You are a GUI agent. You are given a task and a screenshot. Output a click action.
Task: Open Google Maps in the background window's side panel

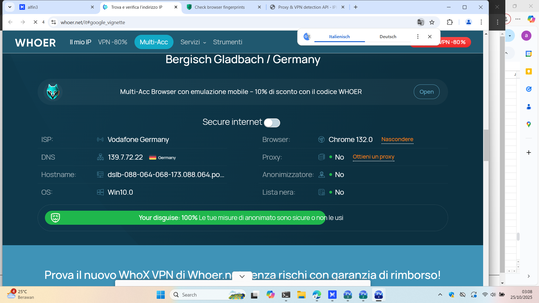coord(529,124)
